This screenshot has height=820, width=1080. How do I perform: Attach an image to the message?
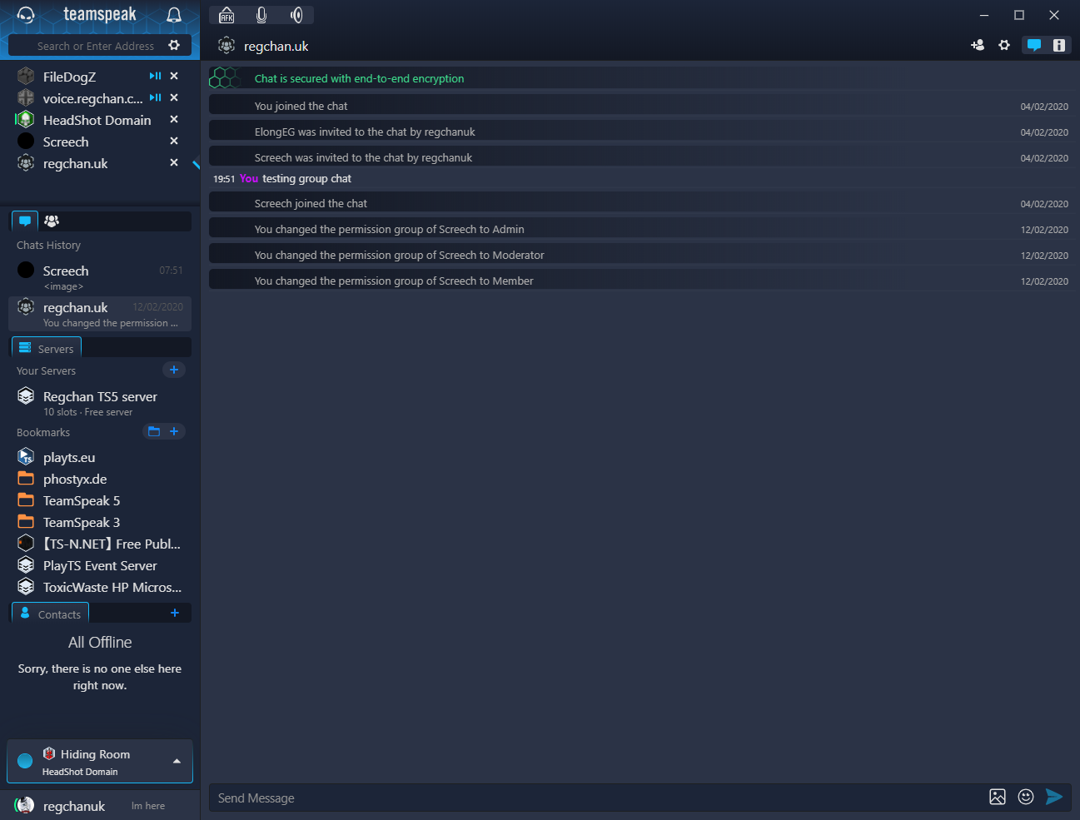click(998, 797)
